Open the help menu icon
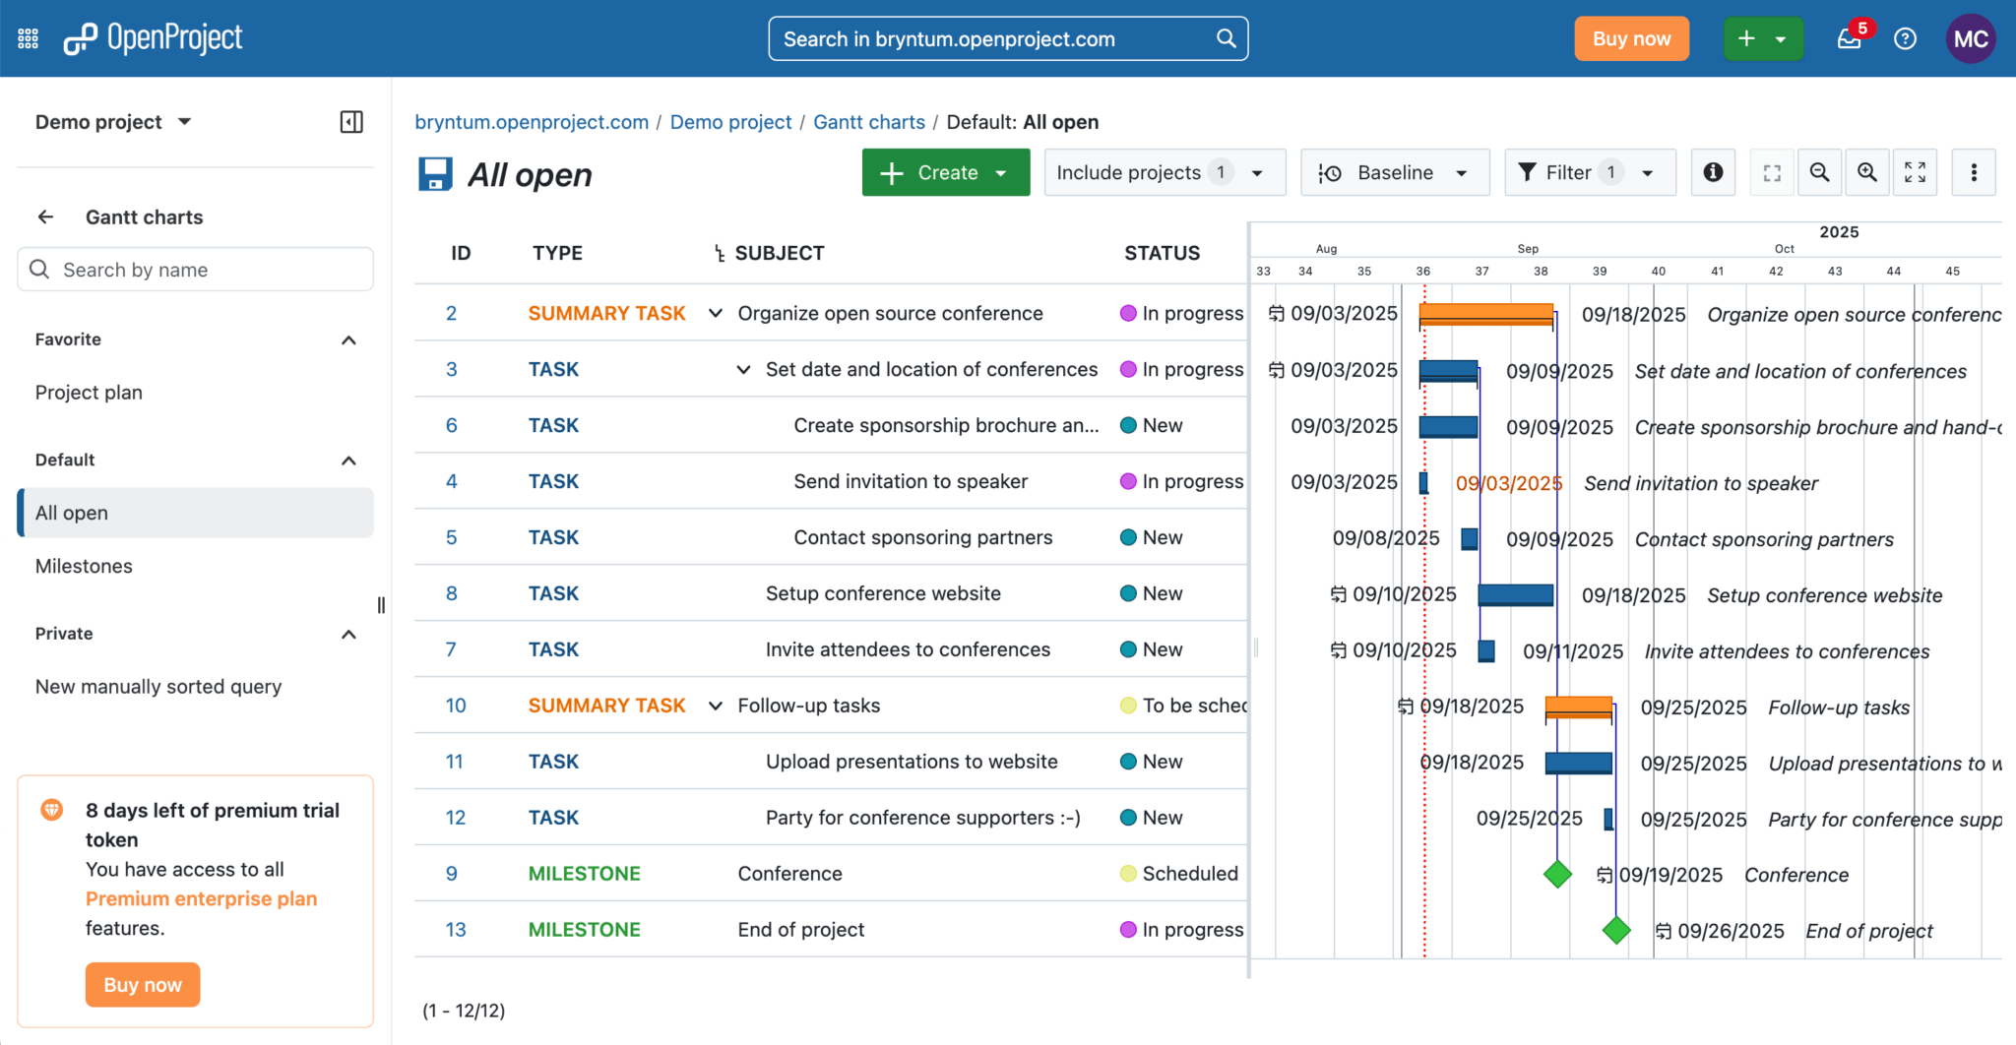Image resolution: width=2016 pixels, height=1045 pixels. coord(1905,38)
